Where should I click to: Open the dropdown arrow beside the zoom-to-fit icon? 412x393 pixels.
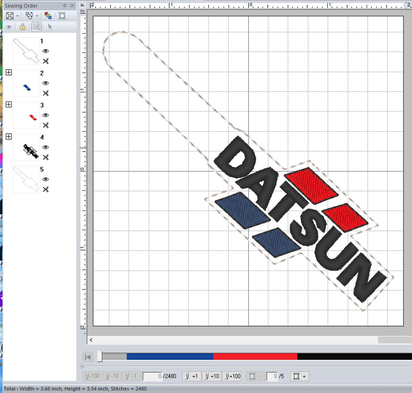click(x=17, y=16)
